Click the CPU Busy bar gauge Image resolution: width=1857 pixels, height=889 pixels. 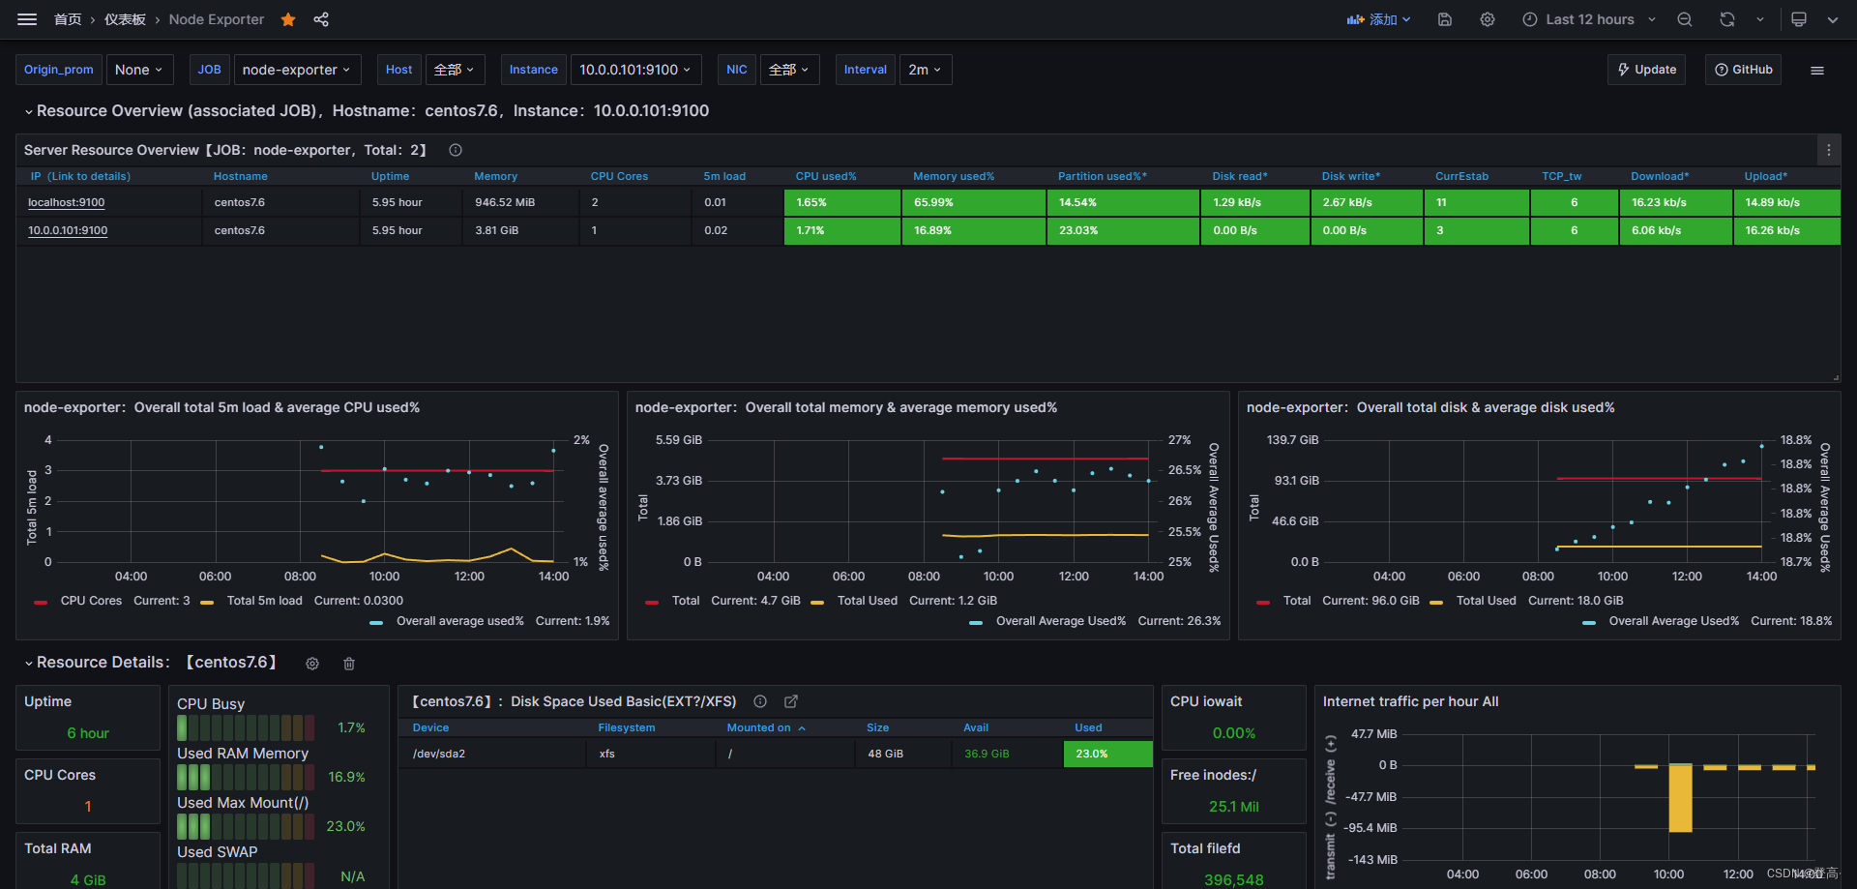pos(246,727)
